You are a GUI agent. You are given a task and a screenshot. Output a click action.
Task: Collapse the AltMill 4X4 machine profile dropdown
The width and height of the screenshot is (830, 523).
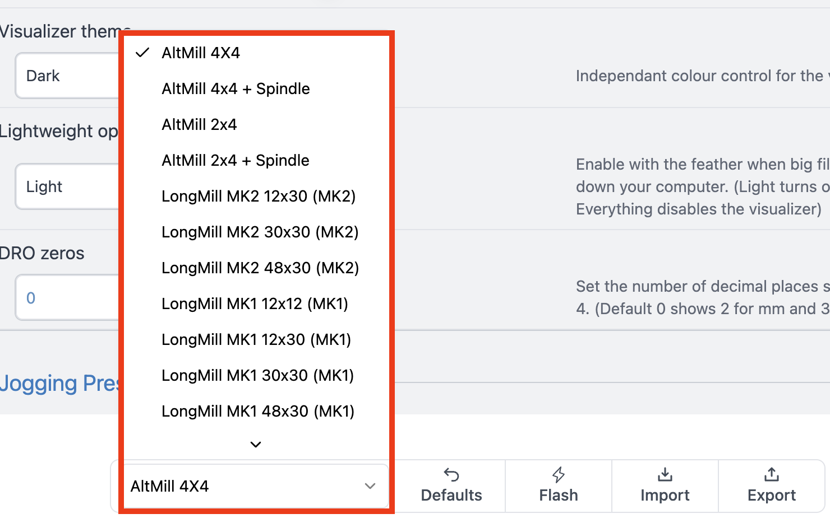[x=255, y=486]
